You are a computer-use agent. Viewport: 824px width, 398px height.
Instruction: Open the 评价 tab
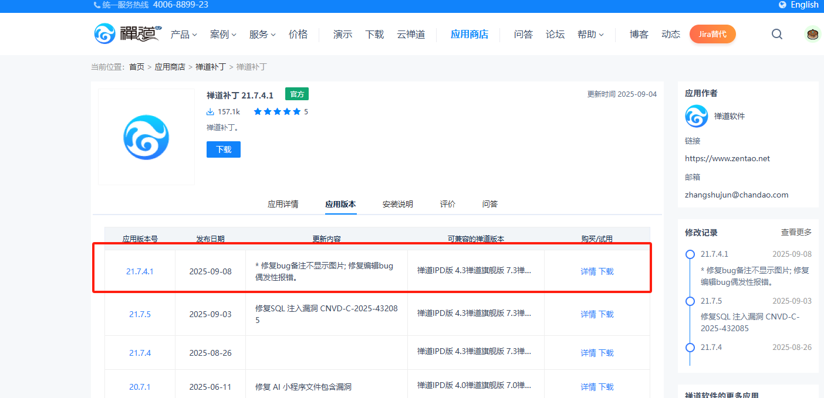[x=448, y=204]
